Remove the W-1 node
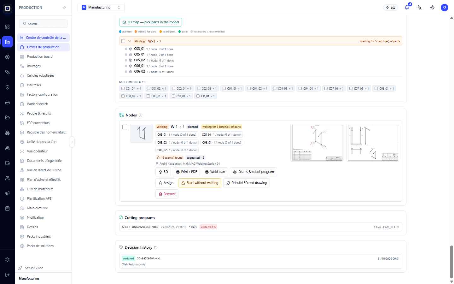 [x=167, y=194]
